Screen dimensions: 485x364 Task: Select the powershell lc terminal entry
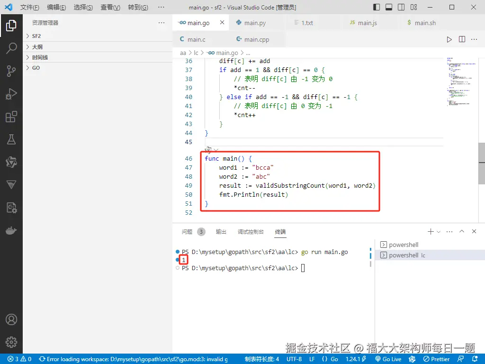coord(430,255)
